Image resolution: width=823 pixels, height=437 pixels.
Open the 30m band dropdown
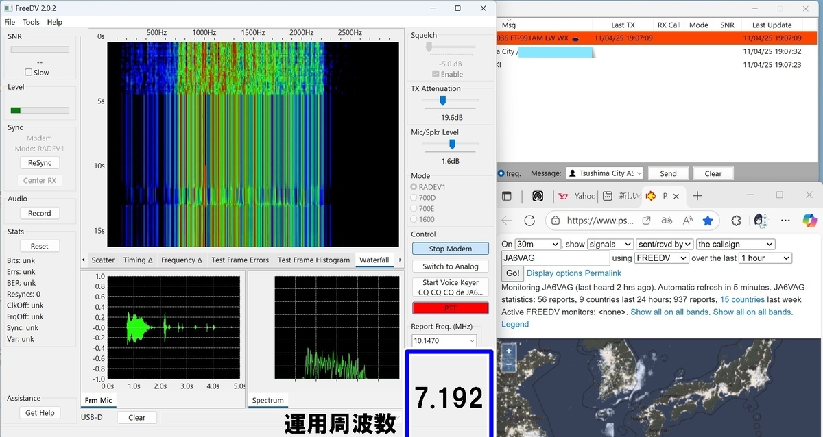click(x=538, y=244)
